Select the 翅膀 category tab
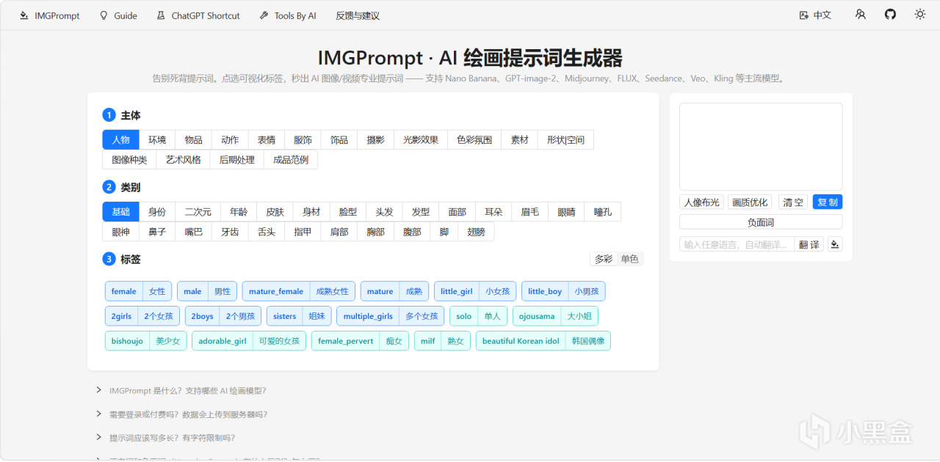 click(476, 232)
